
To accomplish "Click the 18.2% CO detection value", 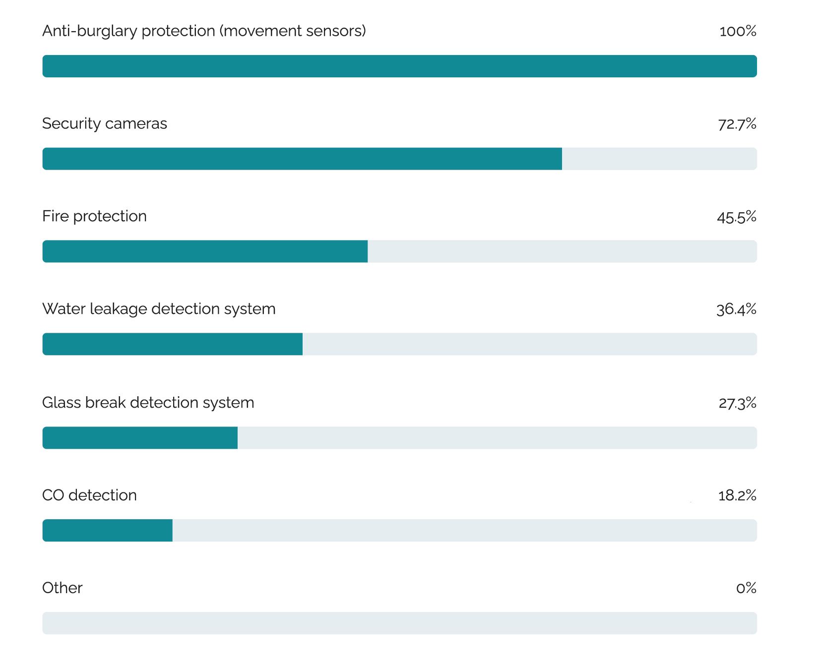I will click(737, 495).
